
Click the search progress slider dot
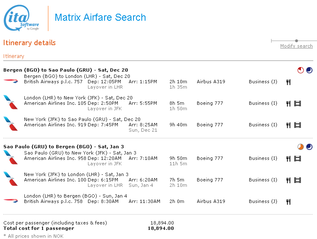click(x=296, y=41)
